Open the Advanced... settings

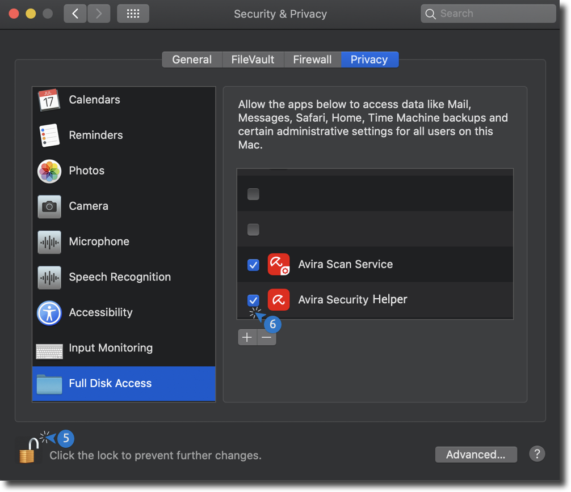point(476,455)
